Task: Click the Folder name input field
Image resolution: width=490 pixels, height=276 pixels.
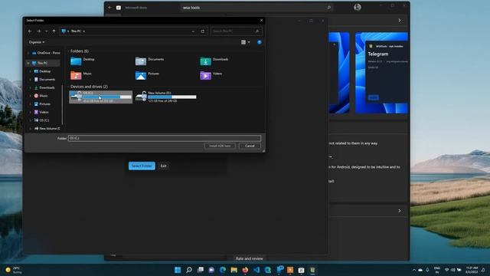Action: click(x=165, y=138)
